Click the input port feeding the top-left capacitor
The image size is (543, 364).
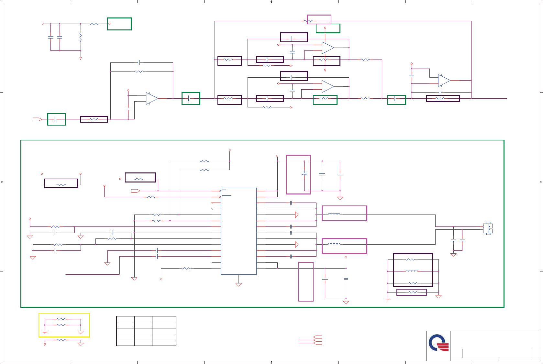37,119
